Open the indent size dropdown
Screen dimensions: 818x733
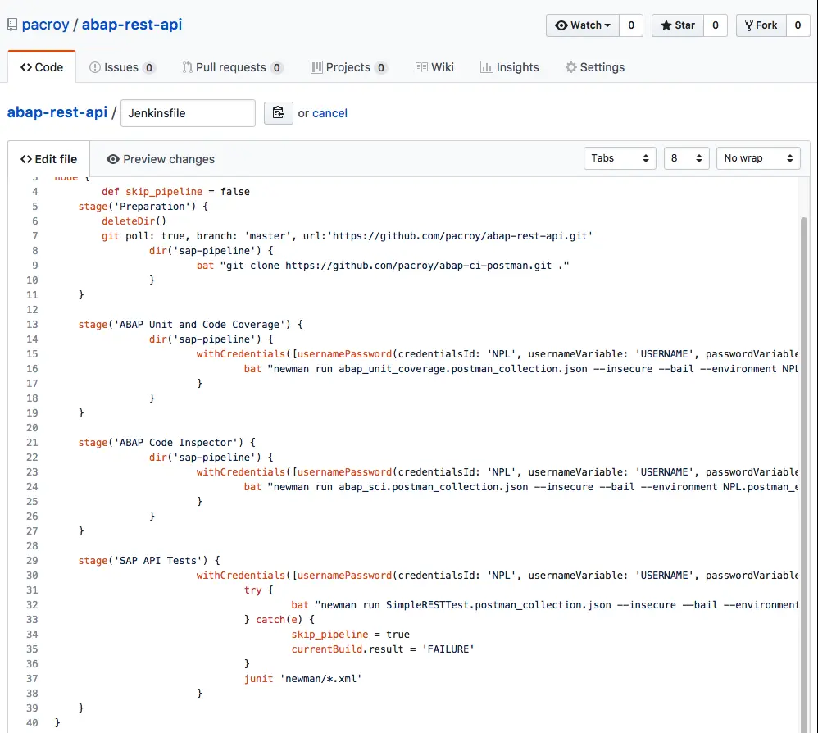(x=686, y=158)
